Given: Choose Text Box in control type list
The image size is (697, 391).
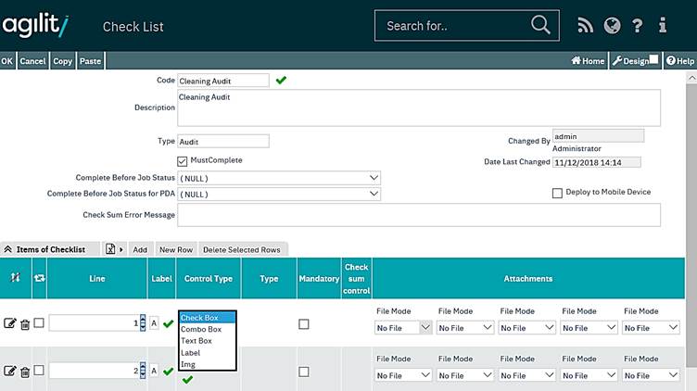Looking at the screenshot, I should click(197, 341).
